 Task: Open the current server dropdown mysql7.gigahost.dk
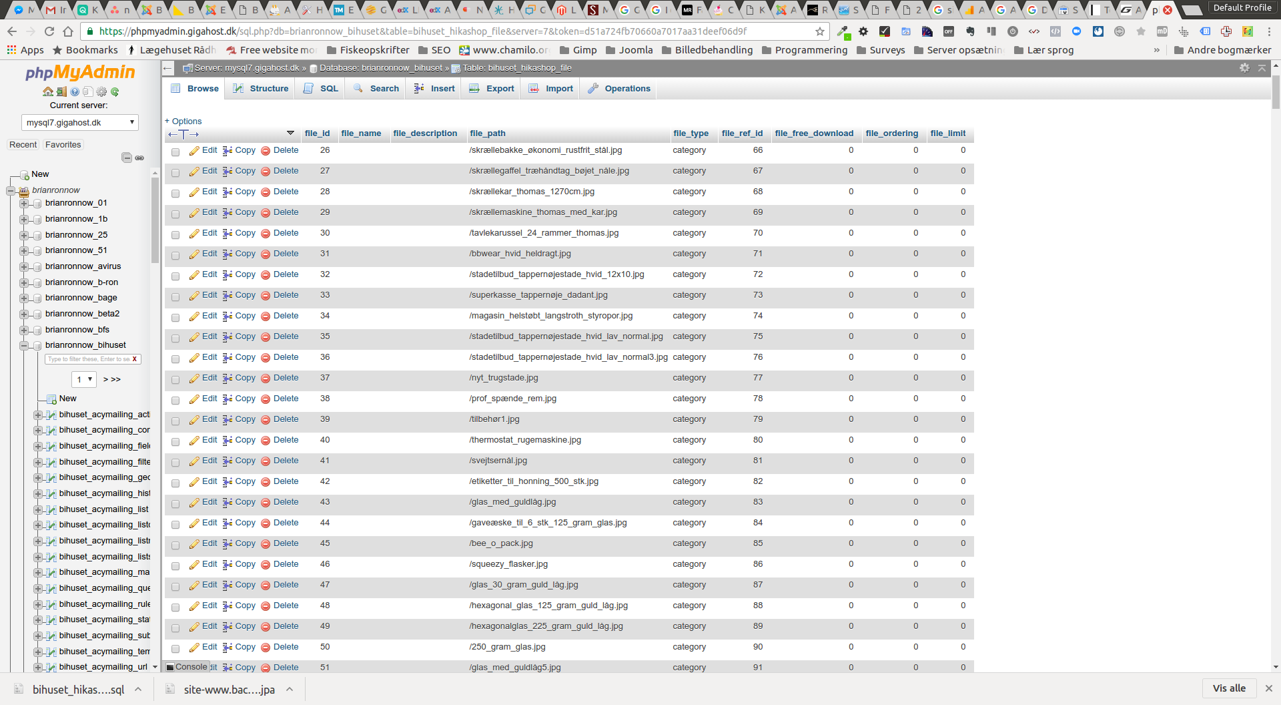point(80,123)
